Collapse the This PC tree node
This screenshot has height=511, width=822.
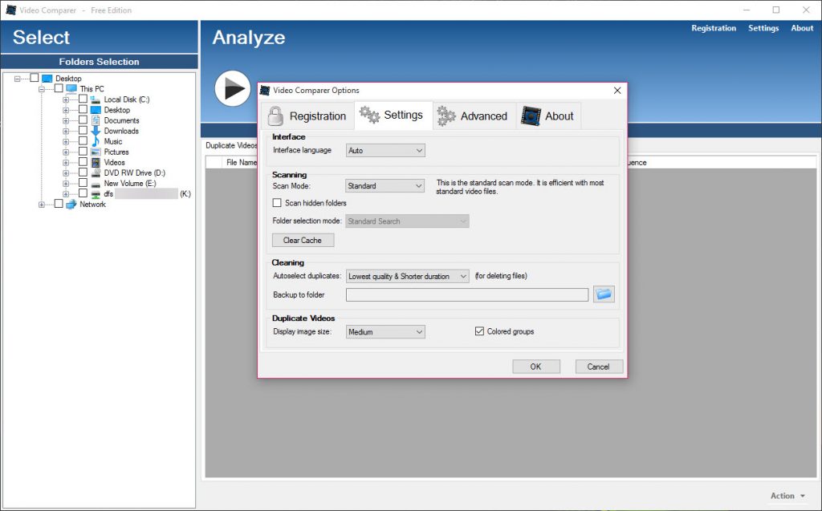[x=42, y=89]
